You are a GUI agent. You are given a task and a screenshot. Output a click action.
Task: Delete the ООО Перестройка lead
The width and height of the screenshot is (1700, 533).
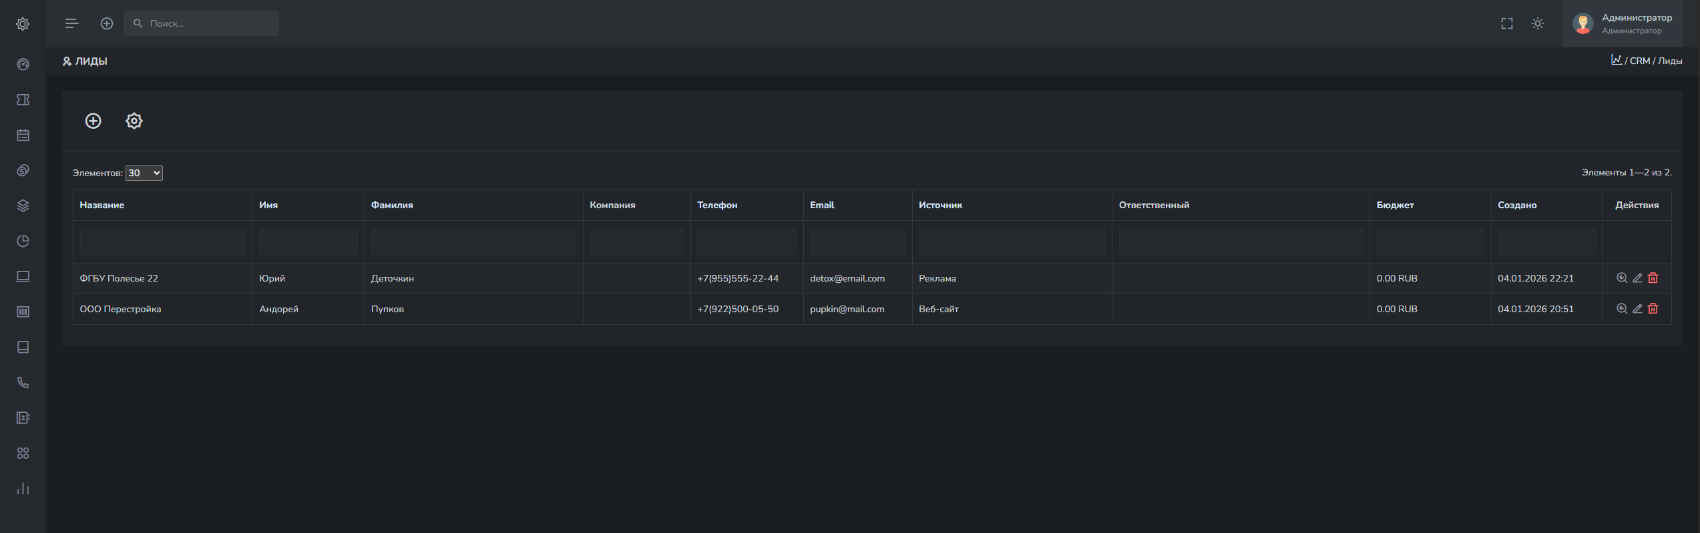click(x=1653, y=309)
